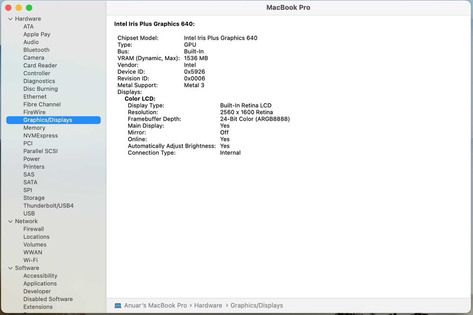Click Hardware in the path bar
473x315 pixels.
(208, 306)
